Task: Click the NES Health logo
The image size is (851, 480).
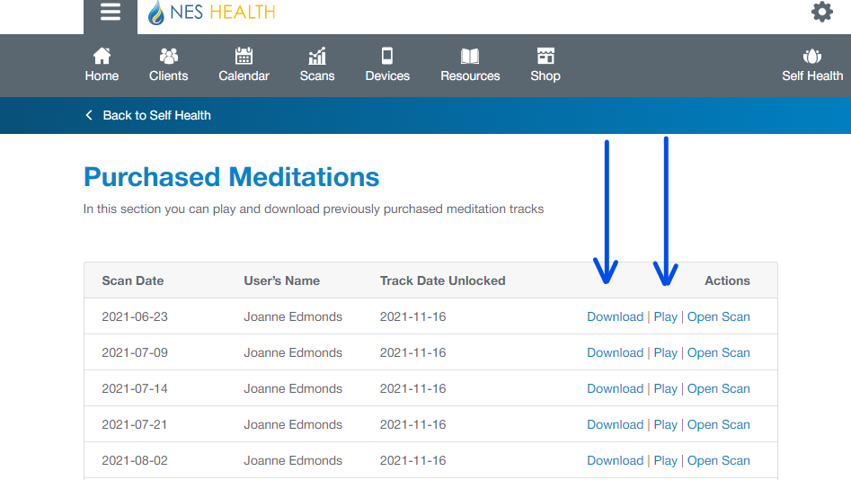Action: coord(212,13)
